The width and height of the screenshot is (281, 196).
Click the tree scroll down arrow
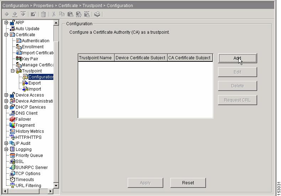coord(56,185)
